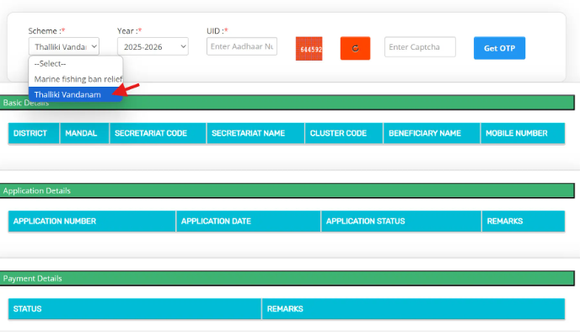
Task: Click the SECRETARIAT CODE column header
Action: tap(158, 133)
